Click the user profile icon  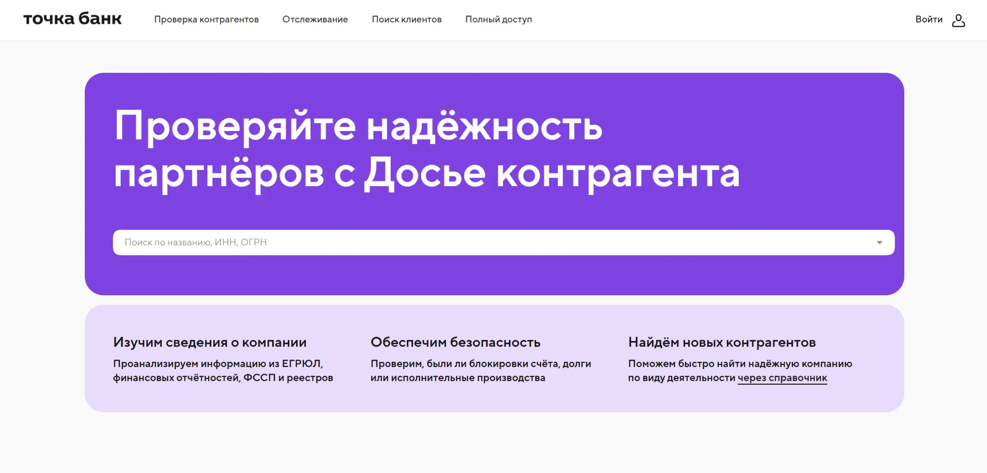958,20
